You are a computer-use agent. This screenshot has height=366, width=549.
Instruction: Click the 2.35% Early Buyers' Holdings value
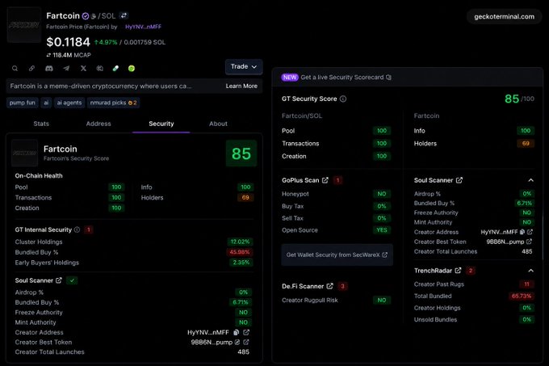[241, 263]
